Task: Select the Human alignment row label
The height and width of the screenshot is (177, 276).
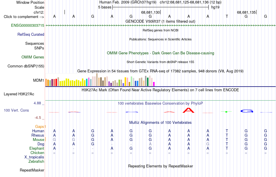Action: (x=38, y=131)
